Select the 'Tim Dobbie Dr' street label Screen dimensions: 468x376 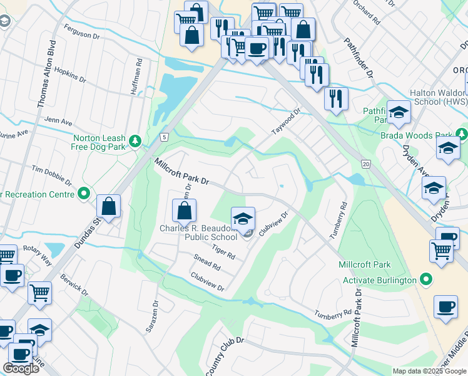pos(52,175)
